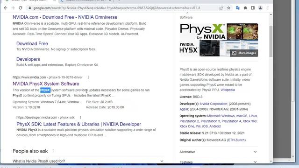Open the Developers sitelink
The width and height of the screenshot is (299, 168).
coord(28,59)
